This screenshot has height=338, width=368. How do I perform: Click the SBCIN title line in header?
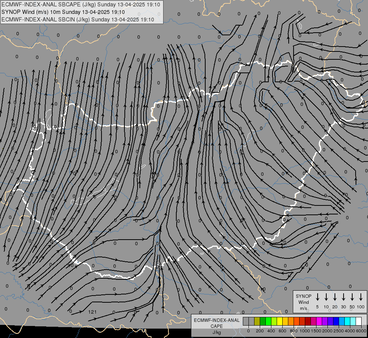[78, 20]
